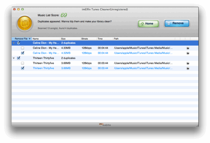
Task: Reveal Celine Dion 4.32MB file in Finder
Action: 188,53
